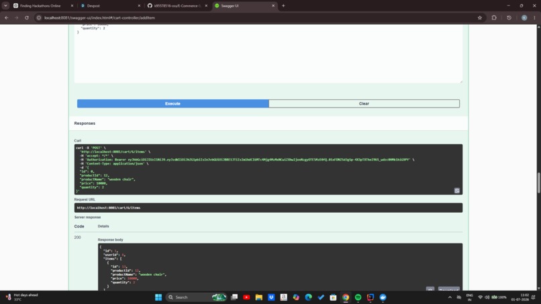Click the Bearer token line in curl
Image resolution: width=541 pixels, height=304 pixels.
pyautogui.click(x=247, y=160)
